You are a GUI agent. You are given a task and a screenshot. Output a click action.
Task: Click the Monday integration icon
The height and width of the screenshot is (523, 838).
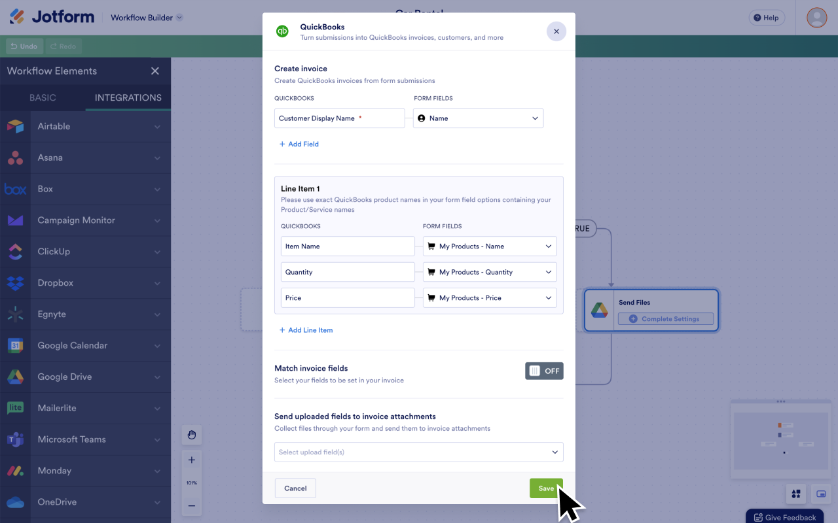tap(15, 471)
